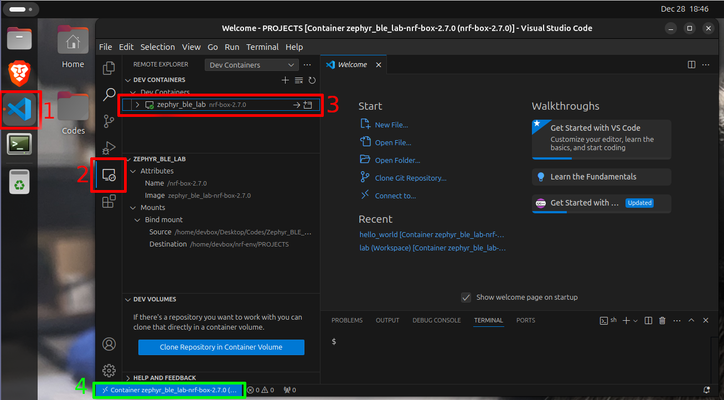Maximize the panel size chevron

pos(691,320)
